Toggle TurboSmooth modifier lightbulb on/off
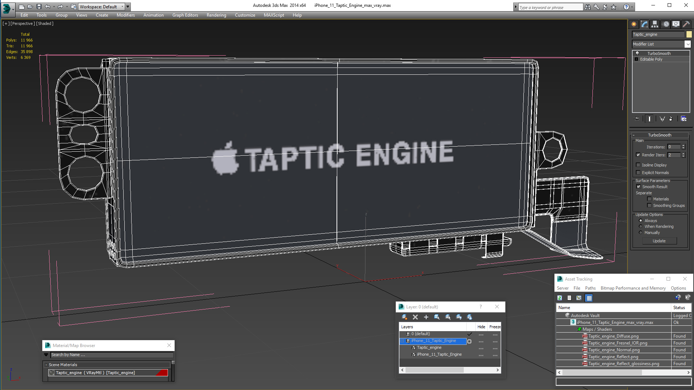 pyautogui.click(x=637, y=53)
